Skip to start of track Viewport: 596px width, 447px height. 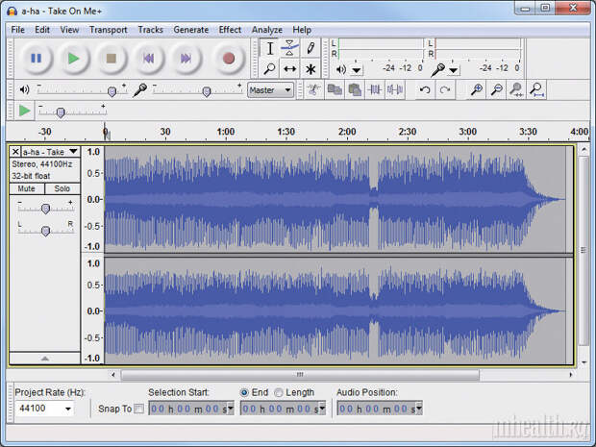(148, 58)
